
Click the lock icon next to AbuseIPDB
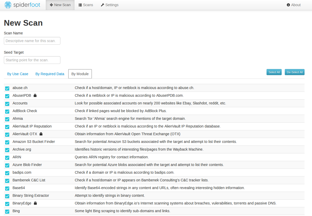tap(35, 95)
